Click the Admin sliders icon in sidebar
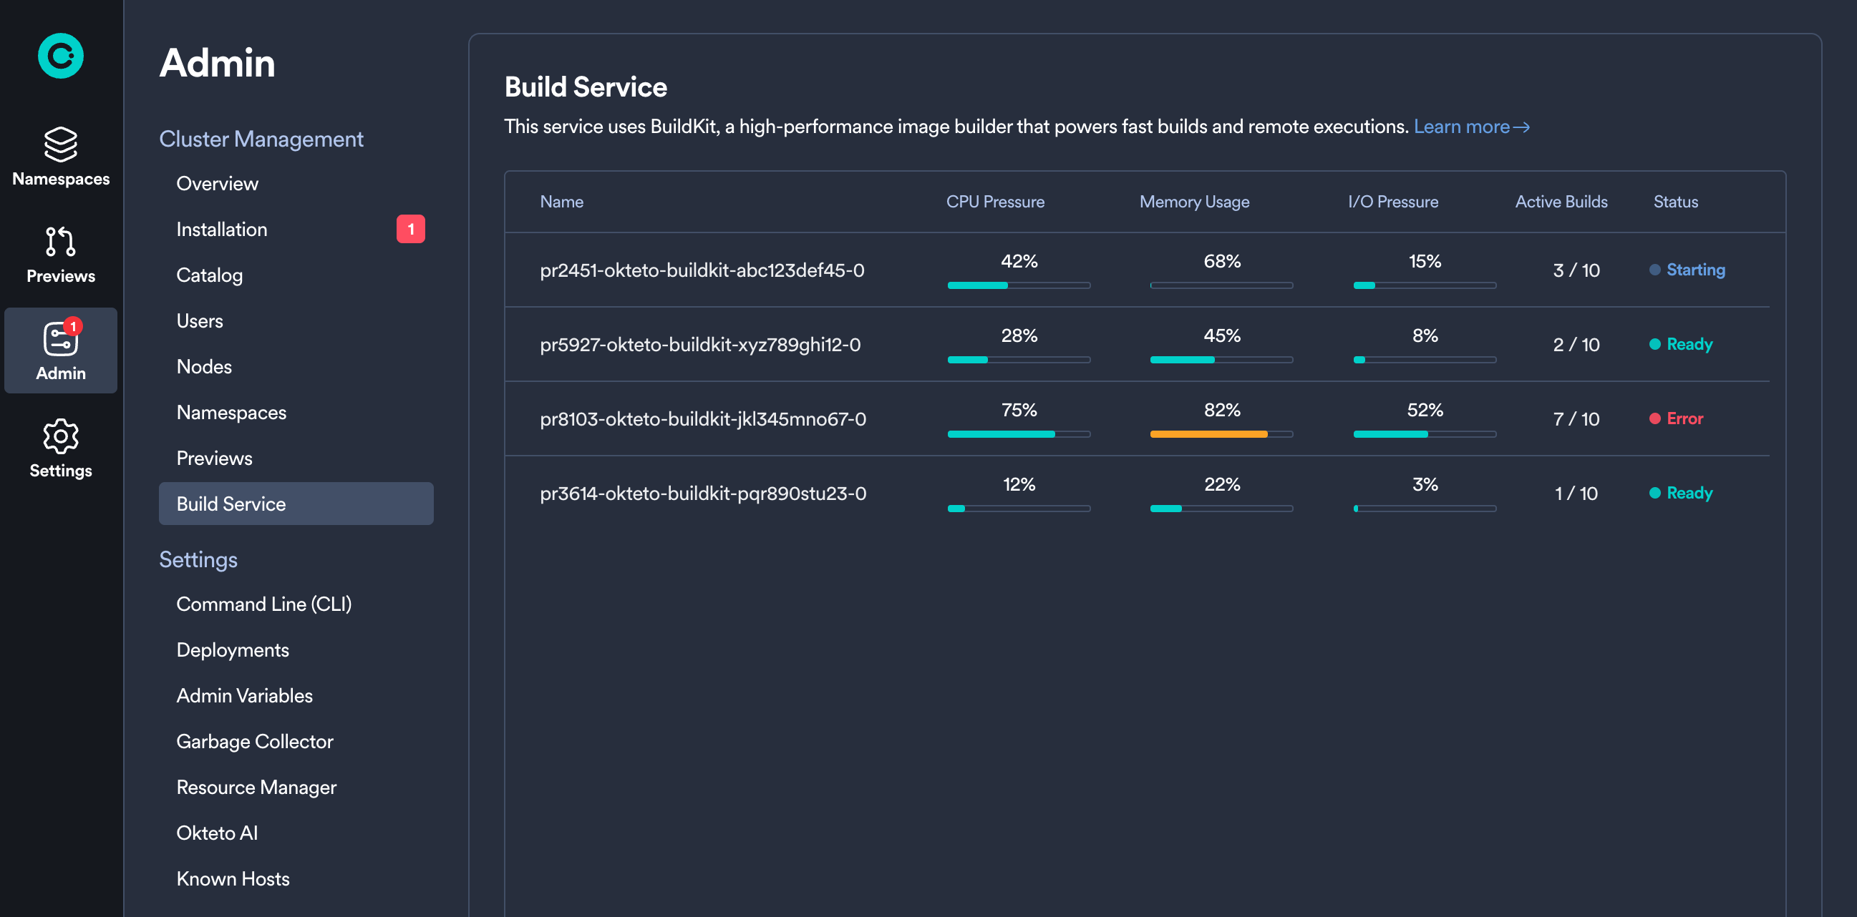This screenshot has width=1857, height=917. (61, 338)
